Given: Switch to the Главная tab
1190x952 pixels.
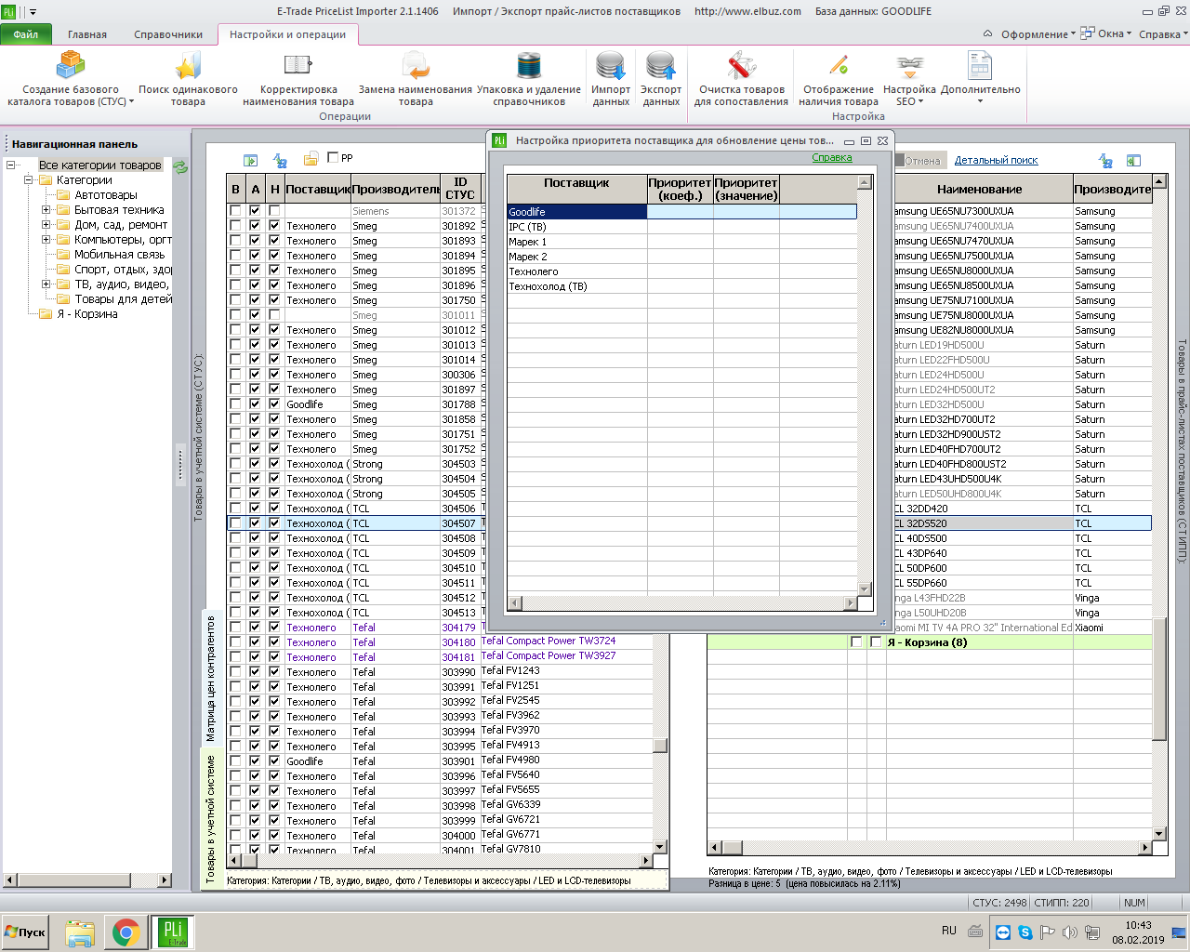Looking at the screenshot, I should (87, 34).
